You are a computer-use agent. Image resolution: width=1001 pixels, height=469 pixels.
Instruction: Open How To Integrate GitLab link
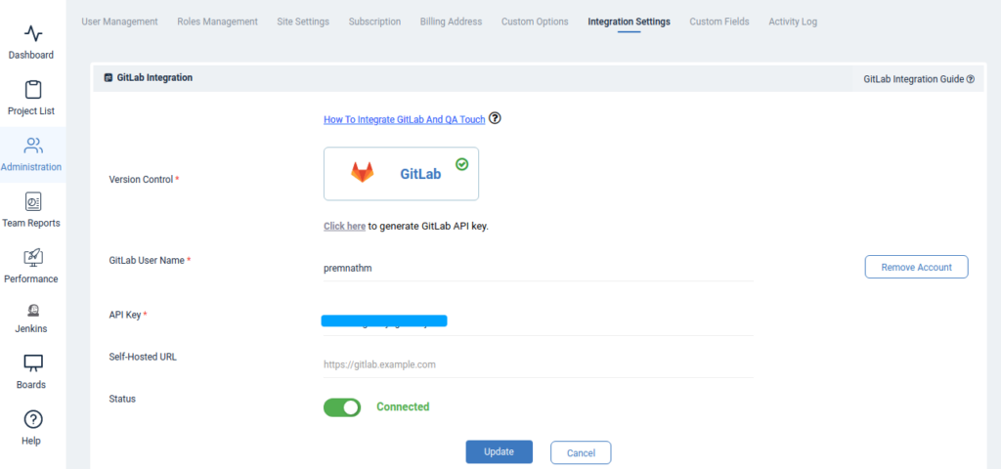click(404, 119)
